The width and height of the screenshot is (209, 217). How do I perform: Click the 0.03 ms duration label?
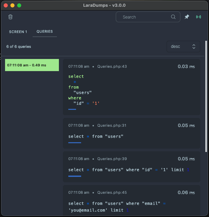pos(186,67)
